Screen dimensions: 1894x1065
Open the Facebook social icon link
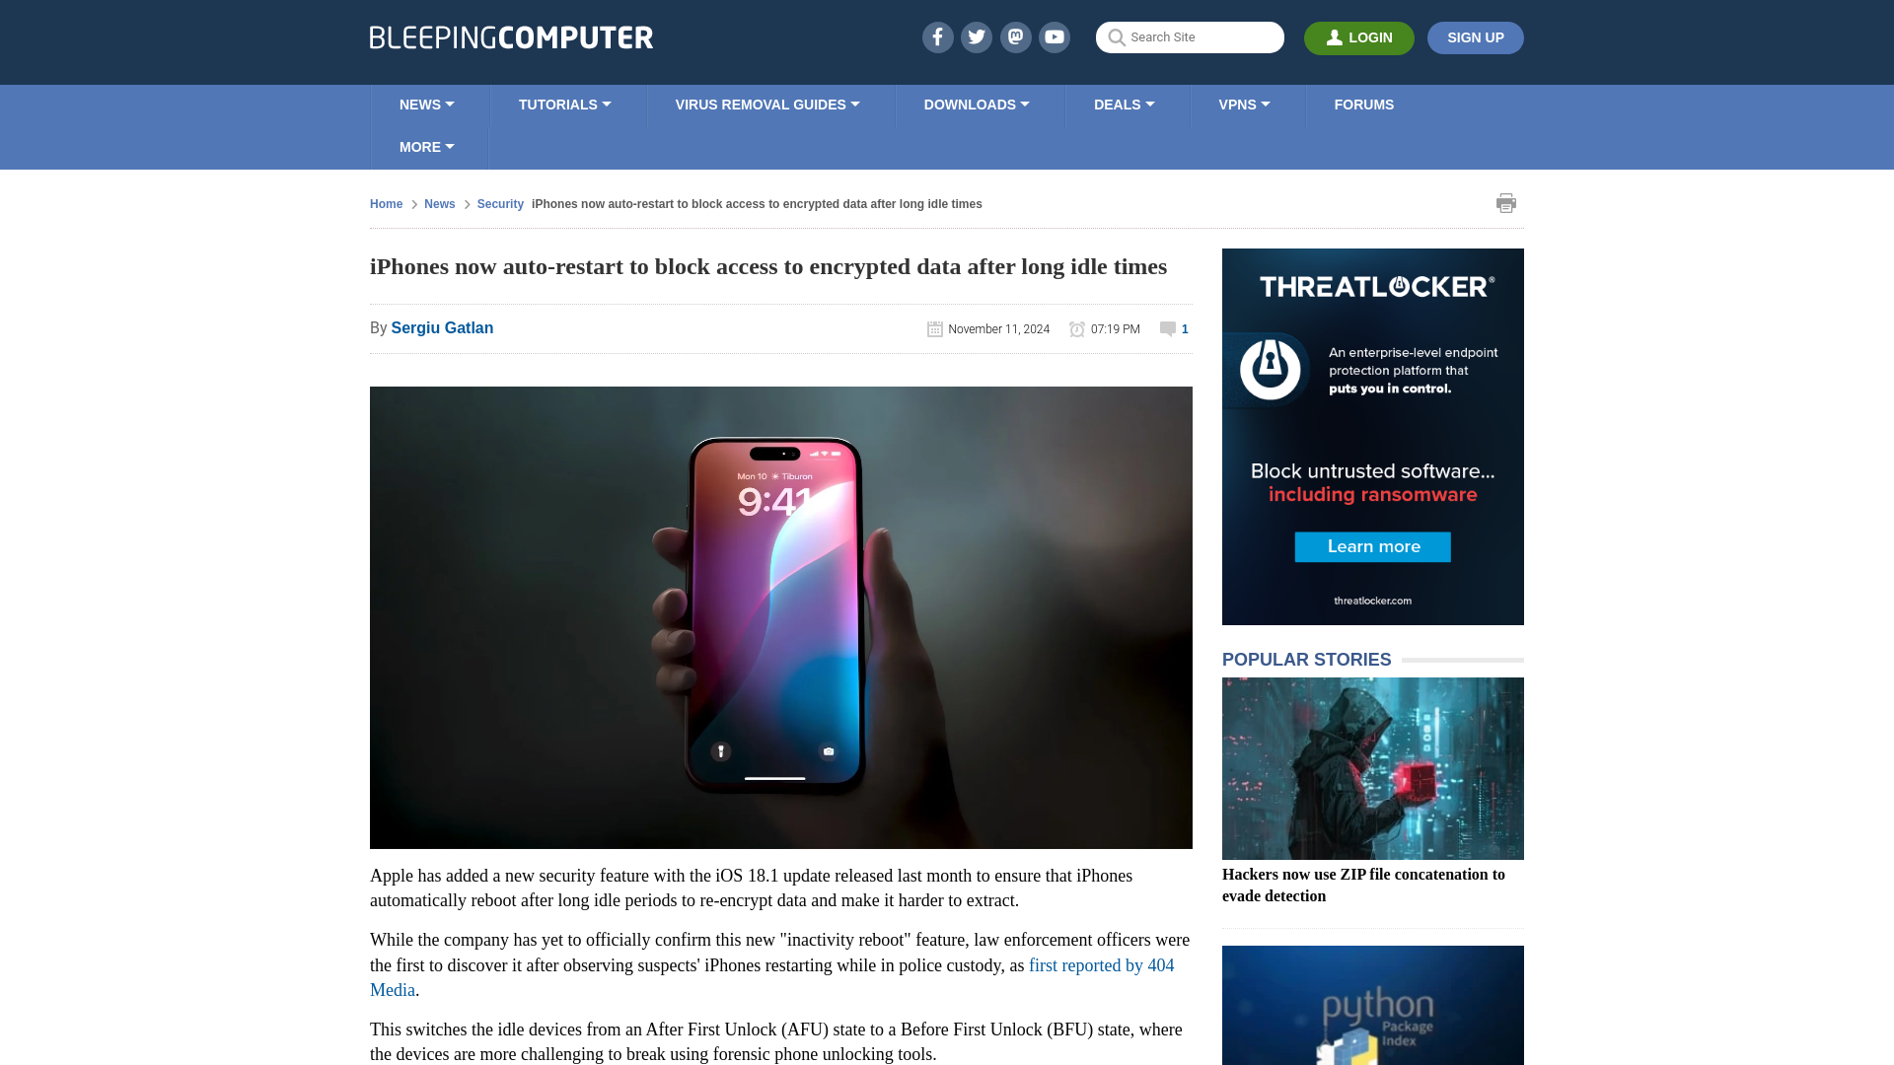tap(938, 36)
